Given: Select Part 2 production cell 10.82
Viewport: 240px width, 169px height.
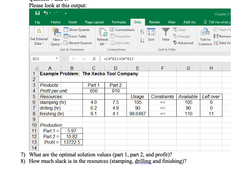Looking at the screenshot, I should tap(72, 136).
